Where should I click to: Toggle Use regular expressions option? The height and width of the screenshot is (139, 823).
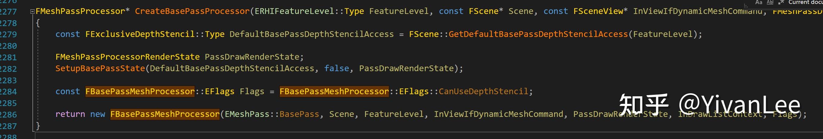tap(781, 2)
